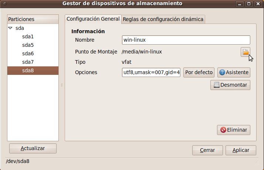Select partition sda5
The image size is (264, 170).
(x=33, y=45)
